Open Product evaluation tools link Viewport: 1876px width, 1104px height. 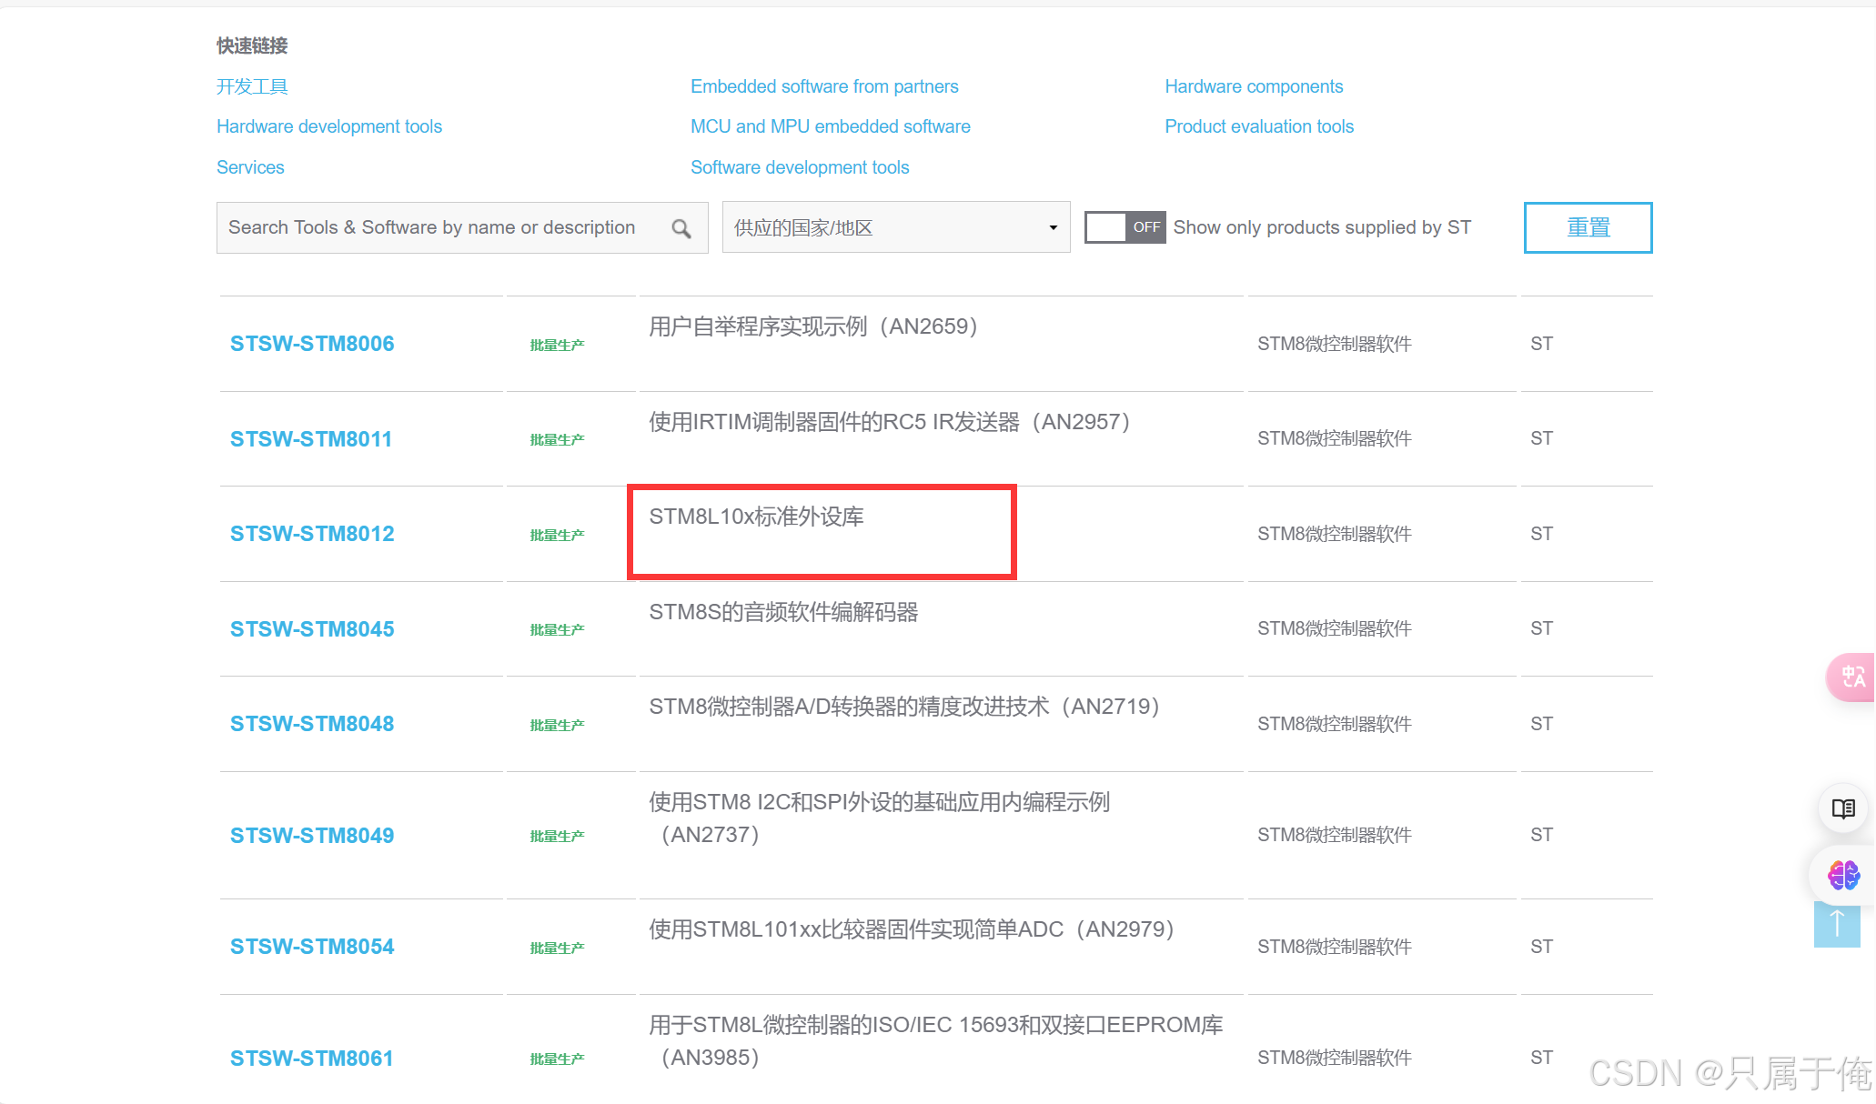[1259, 126]
